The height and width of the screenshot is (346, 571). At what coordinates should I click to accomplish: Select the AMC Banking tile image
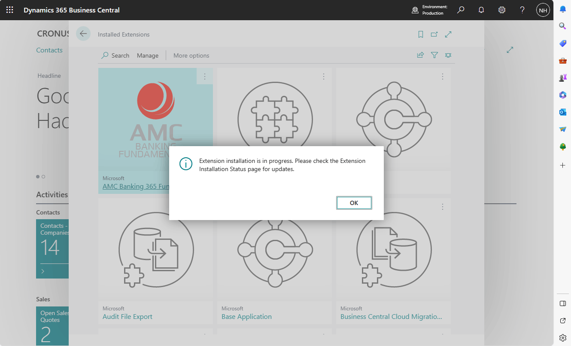pos(155,119)
